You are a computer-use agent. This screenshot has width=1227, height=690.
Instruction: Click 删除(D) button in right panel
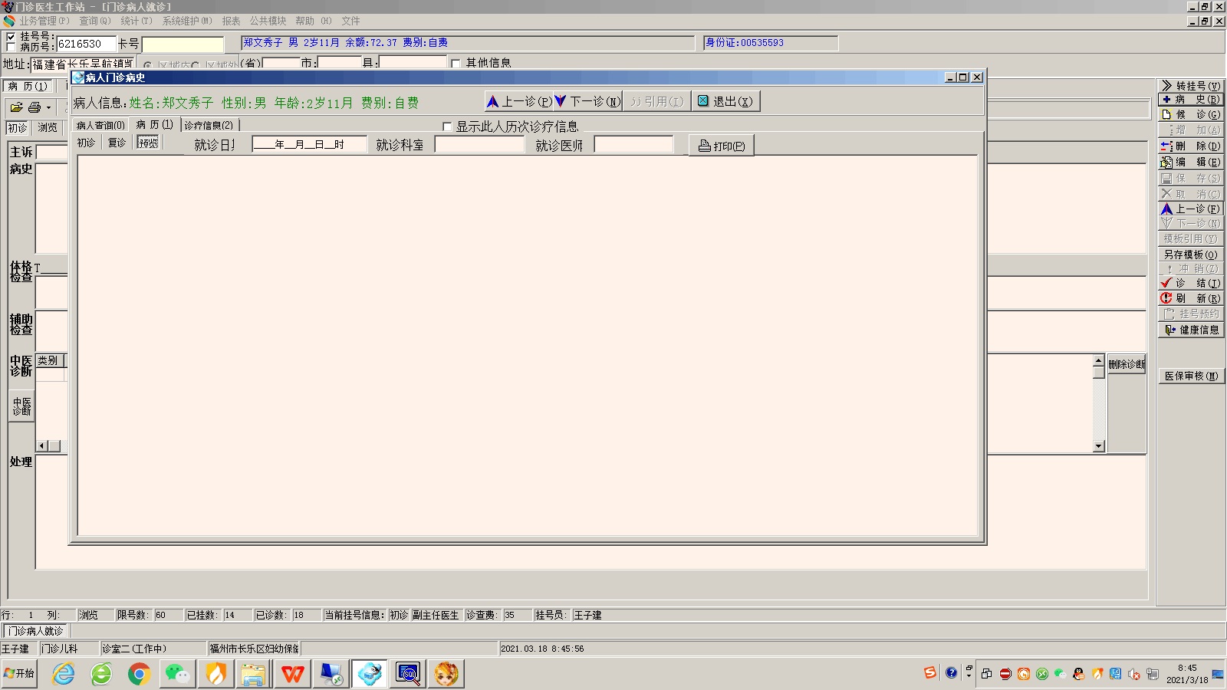click(1190, 146)
